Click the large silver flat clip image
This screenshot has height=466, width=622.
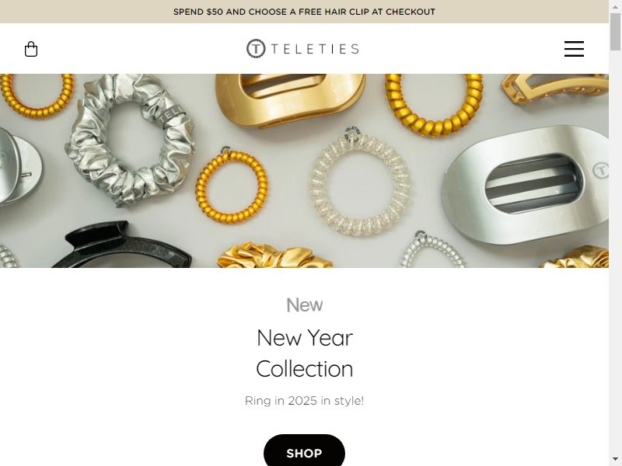[x=526, y=184]
